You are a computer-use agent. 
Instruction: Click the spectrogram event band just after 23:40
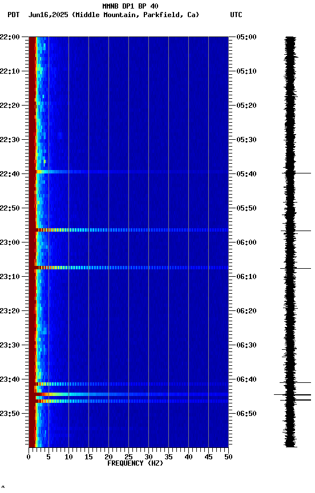pyautogui.click(x=128, y=384)
